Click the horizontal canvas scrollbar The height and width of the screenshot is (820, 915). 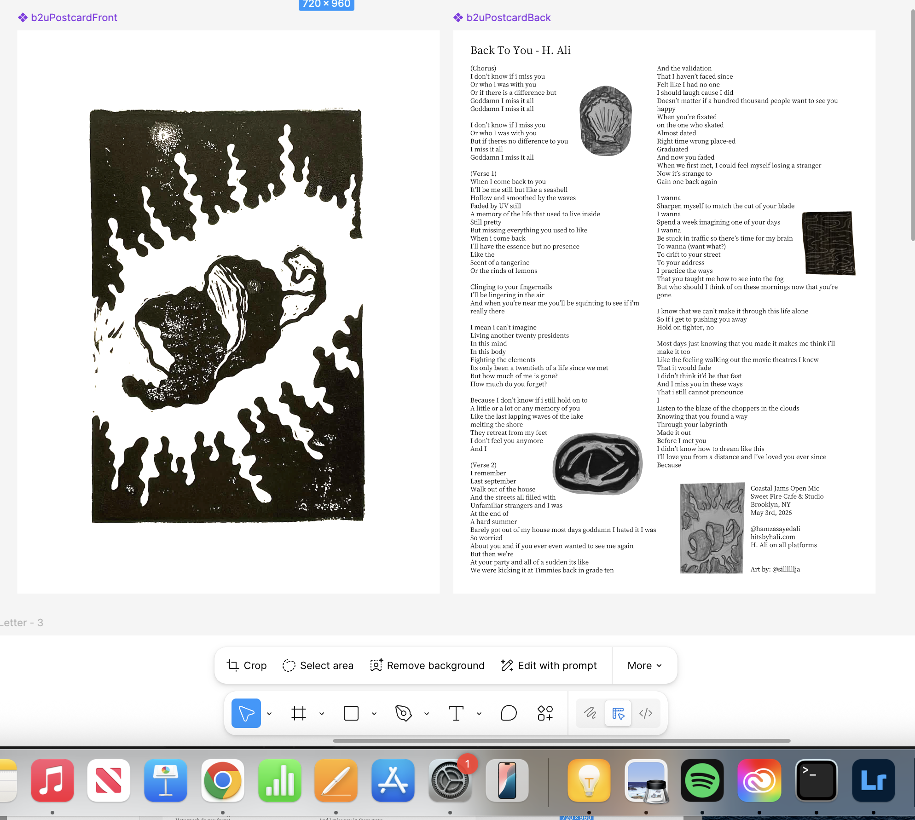tap(562, 741)
